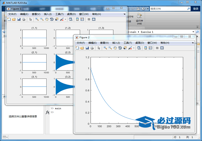The height and width of the screenshot is (141, 202).
Task: Open 文件(F) menu in Figure 2
Action: 81,43
